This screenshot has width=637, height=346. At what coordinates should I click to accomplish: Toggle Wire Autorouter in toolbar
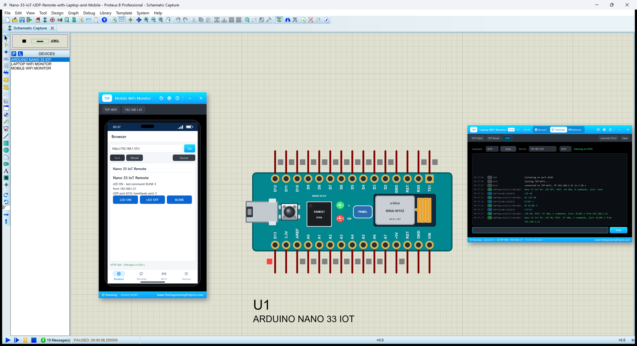point(279,20)
